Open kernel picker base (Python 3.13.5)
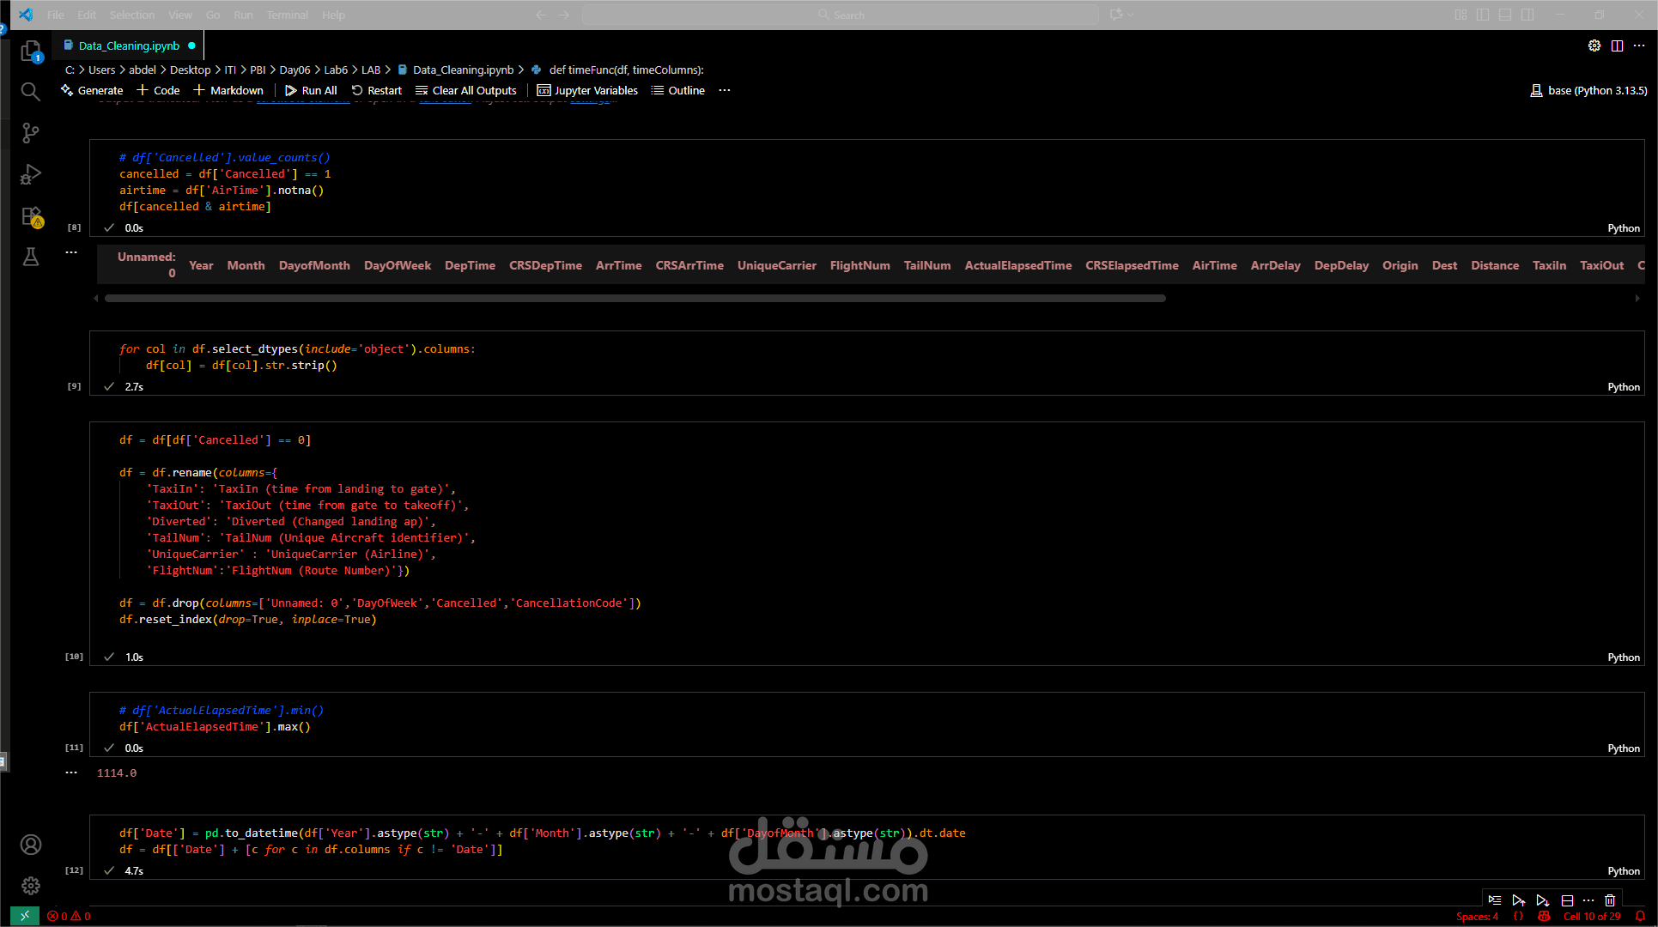The height and width of the screenshot is (927, 1658). [x=1588, y=90]
